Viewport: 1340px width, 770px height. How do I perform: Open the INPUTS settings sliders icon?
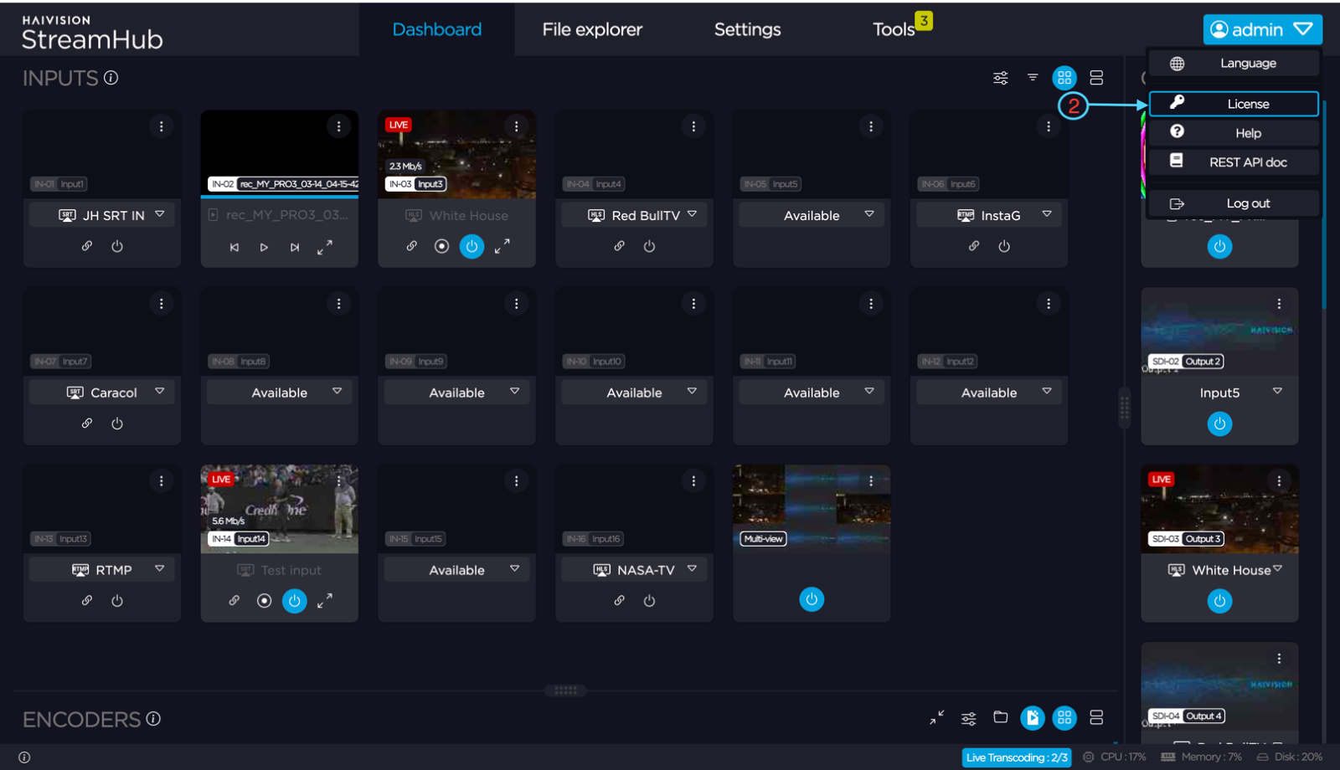click(x=1000, y=78)
